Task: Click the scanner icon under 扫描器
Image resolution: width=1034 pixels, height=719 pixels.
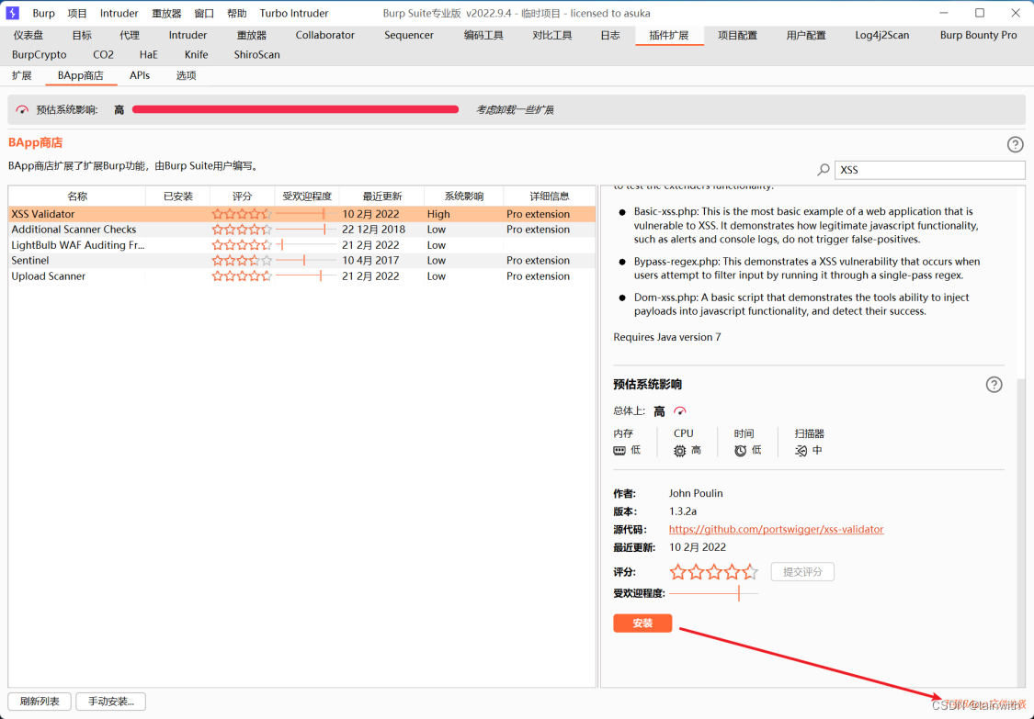Action: pos(801,451)
